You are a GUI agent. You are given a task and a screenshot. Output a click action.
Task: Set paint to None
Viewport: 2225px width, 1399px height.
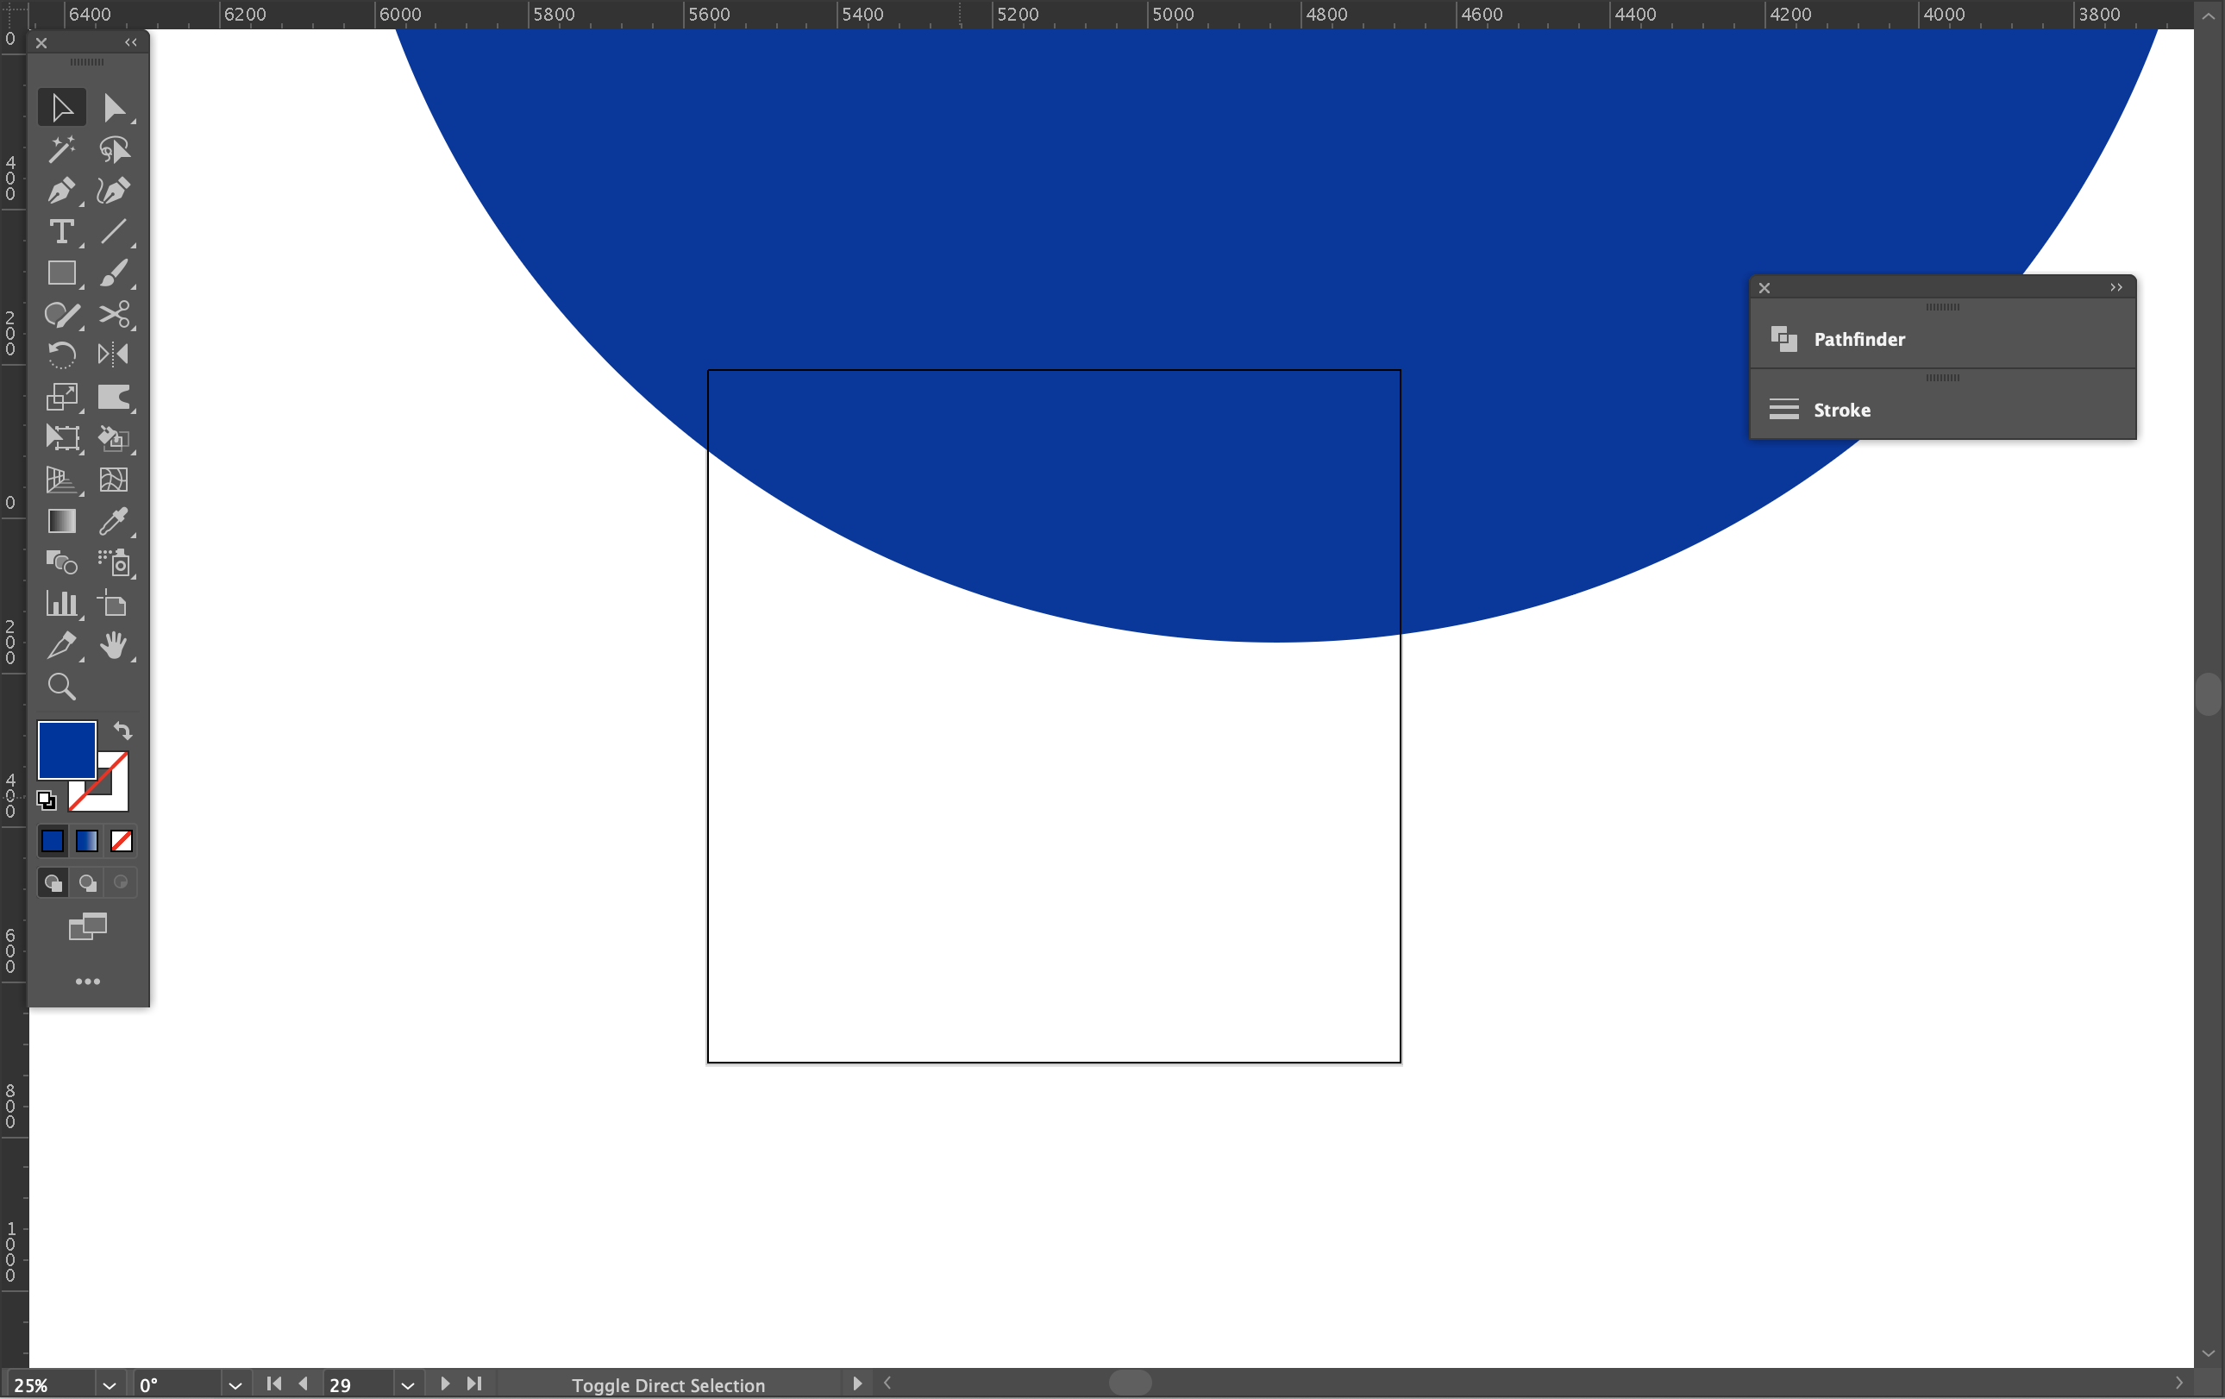[121, 841]
